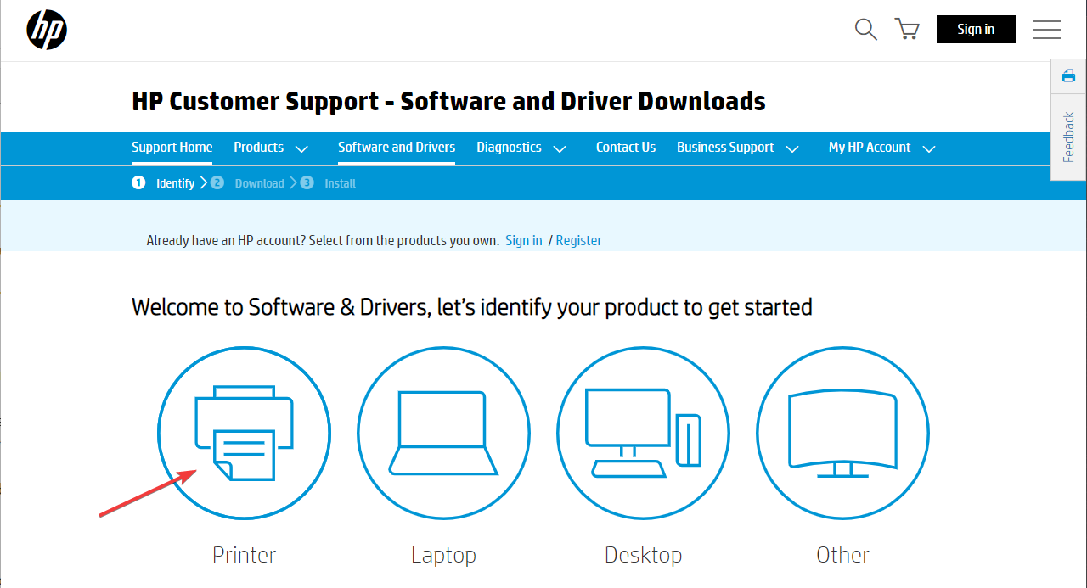Click the Desktop label text

643,555
